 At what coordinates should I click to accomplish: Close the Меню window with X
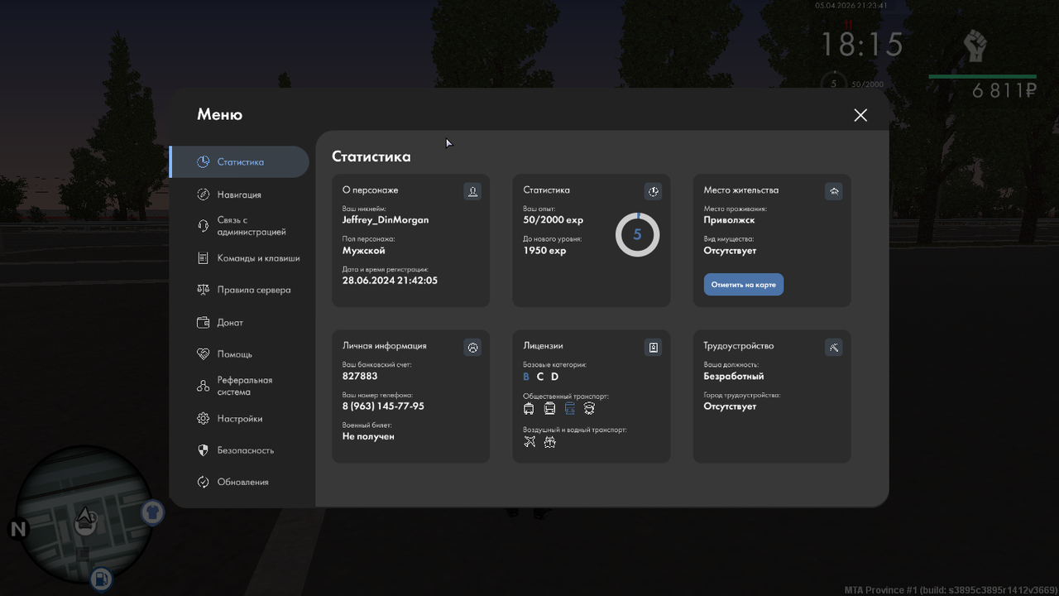coord(860,115)
